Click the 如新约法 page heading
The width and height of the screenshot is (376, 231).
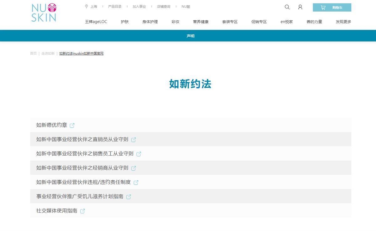190,84
